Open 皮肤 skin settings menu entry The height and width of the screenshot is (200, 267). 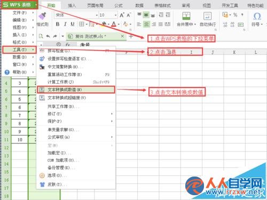pyautogui.click(x=76, y=185)
